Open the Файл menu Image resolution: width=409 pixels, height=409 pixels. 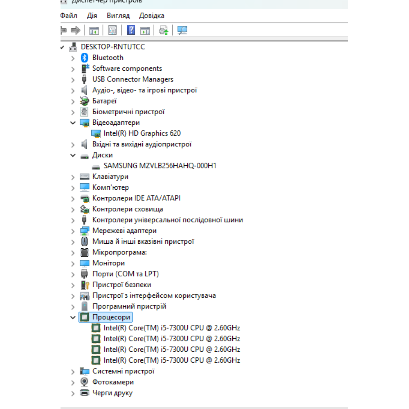pos(69,16)
